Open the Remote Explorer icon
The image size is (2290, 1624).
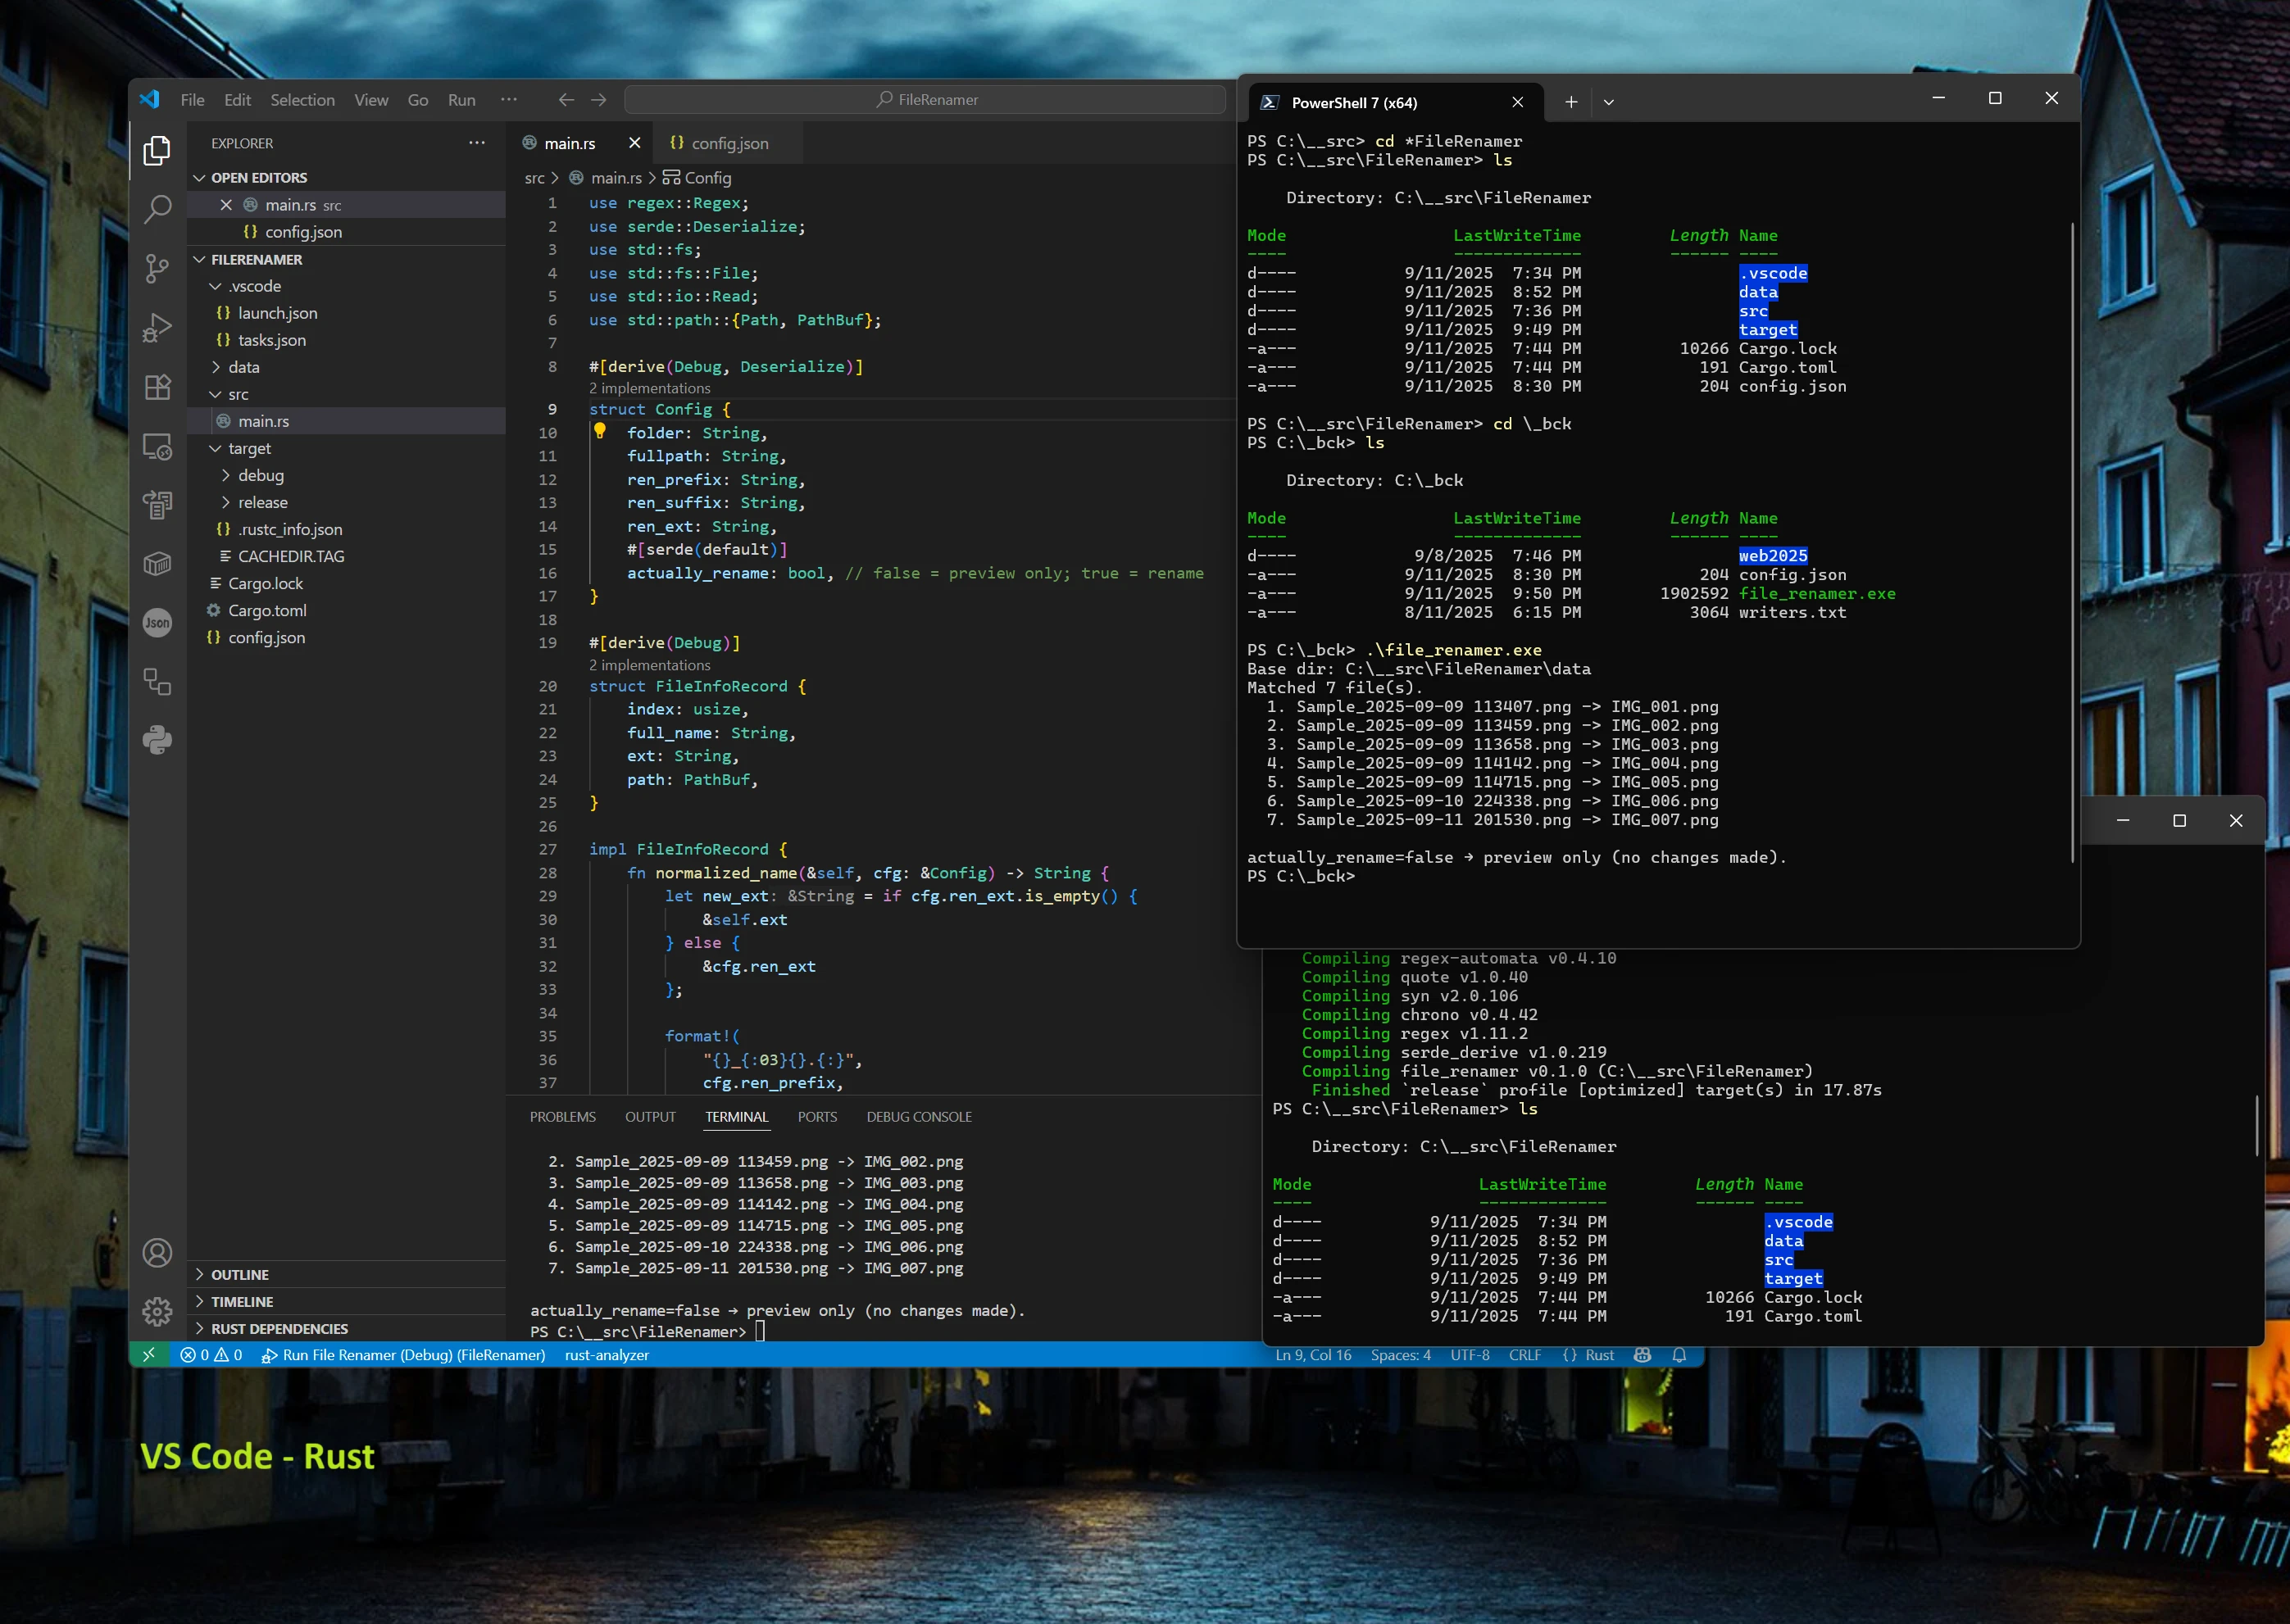pos(157,446)
